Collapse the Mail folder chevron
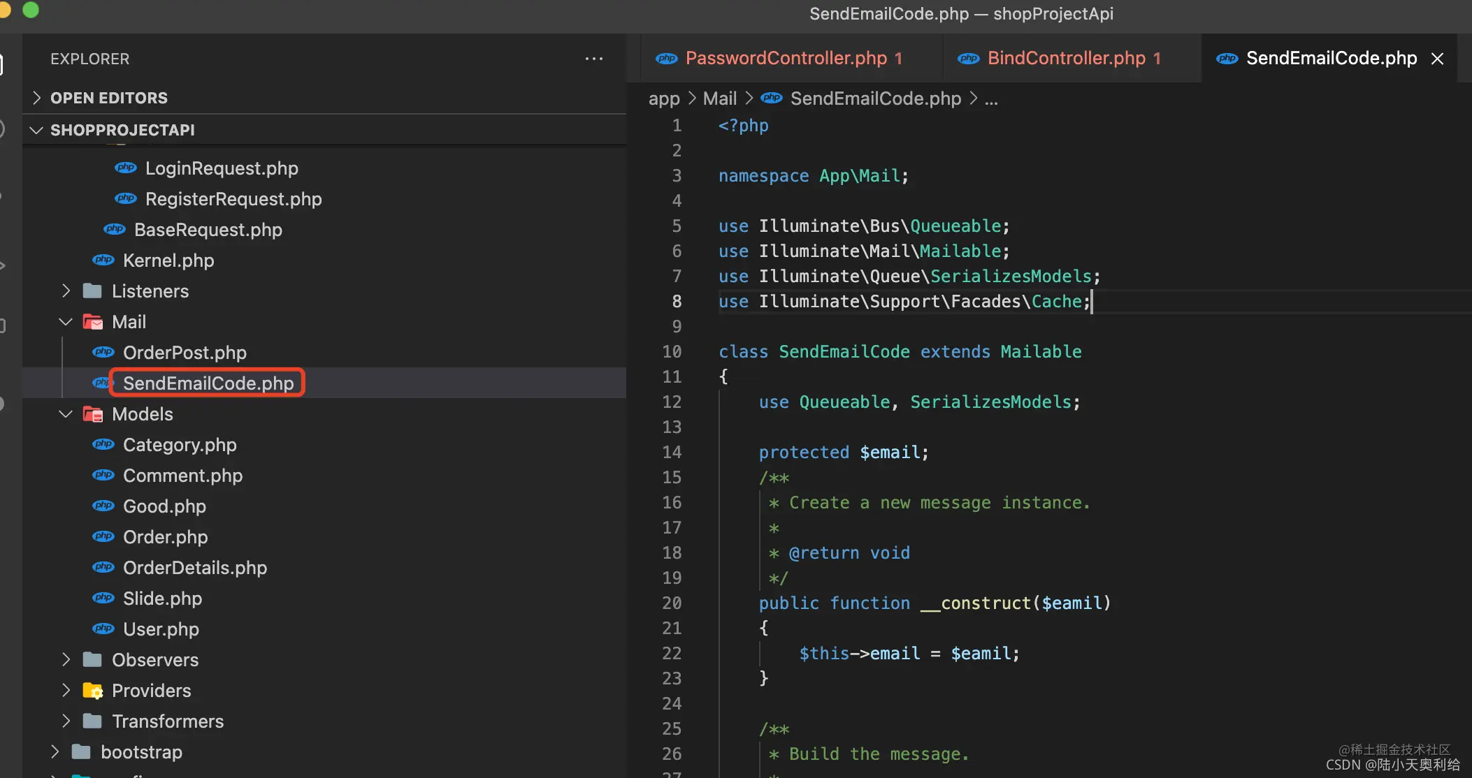 tap(66, 322)
